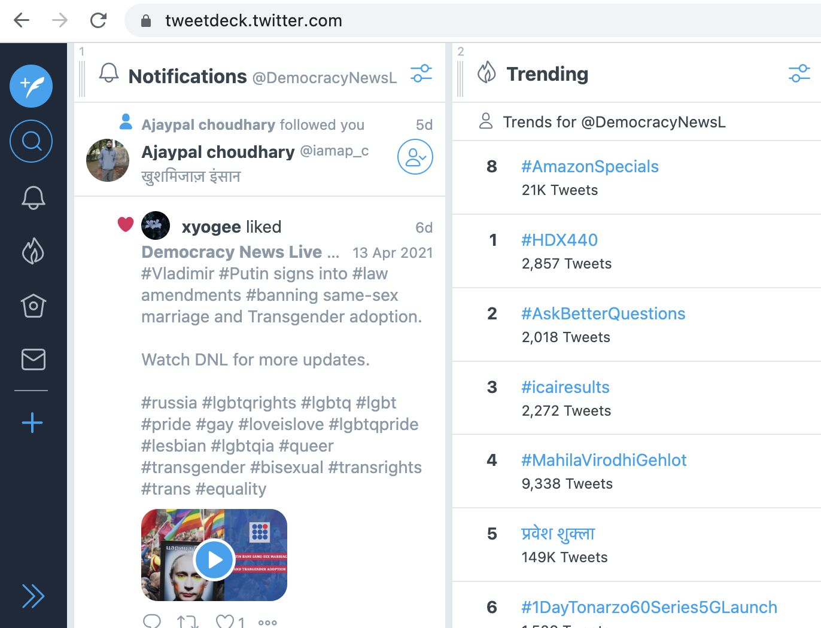
Task: Click the follower icon beside followed you
Action: pyautogui.click(x=126, y=121)
